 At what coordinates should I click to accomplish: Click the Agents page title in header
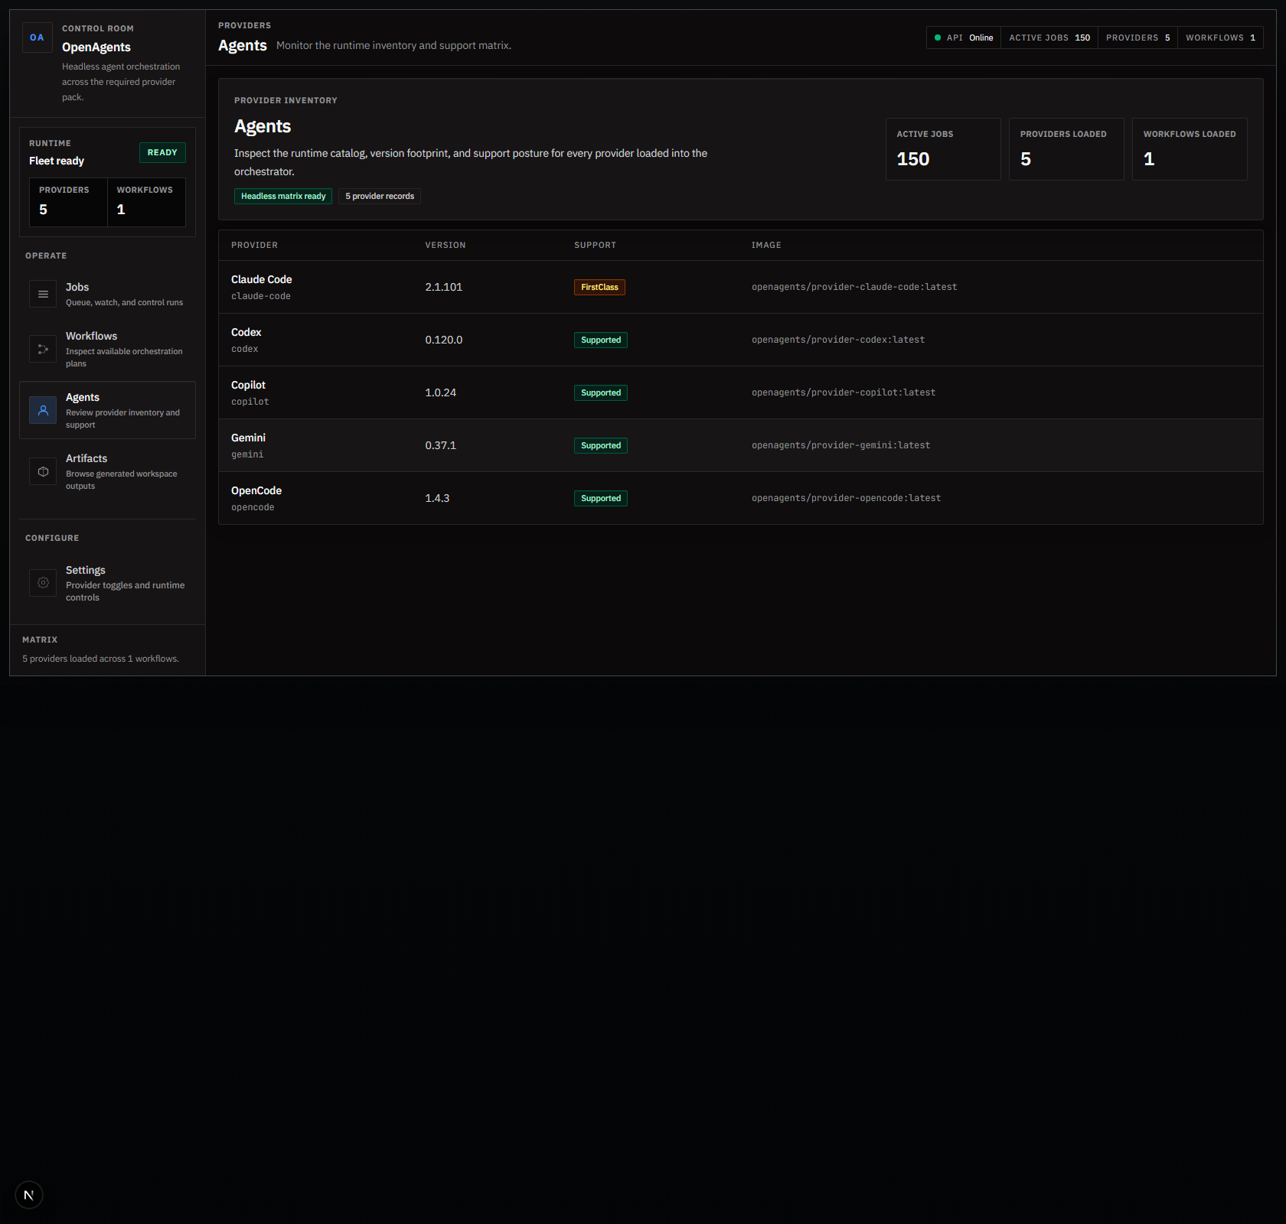point(243,45)
